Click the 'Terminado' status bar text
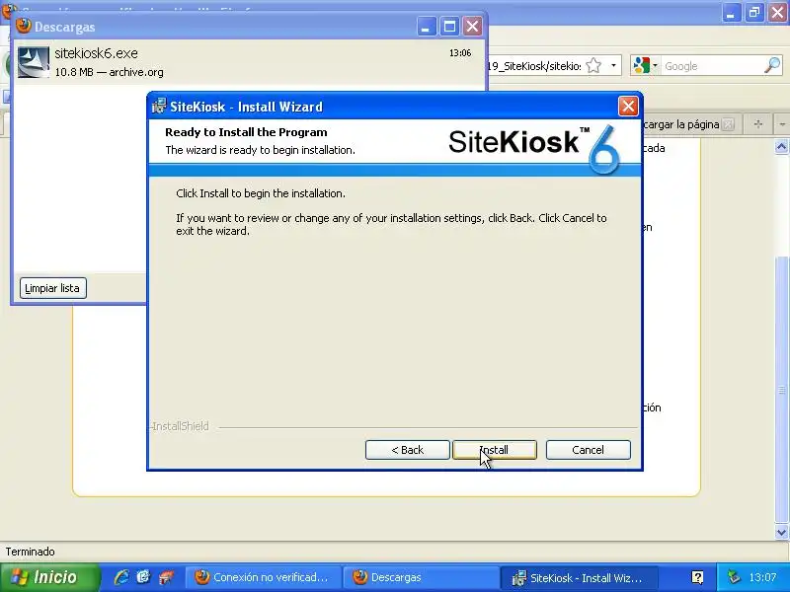 30,552
